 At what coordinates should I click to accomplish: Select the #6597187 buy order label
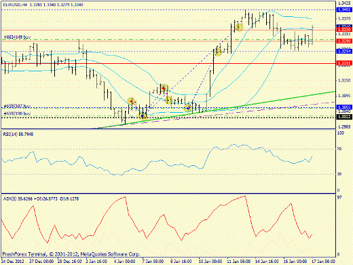point(18,106)
